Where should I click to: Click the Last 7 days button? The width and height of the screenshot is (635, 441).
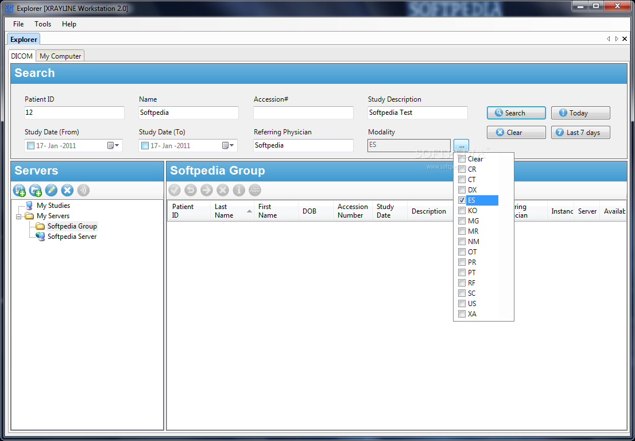(580, 133)
